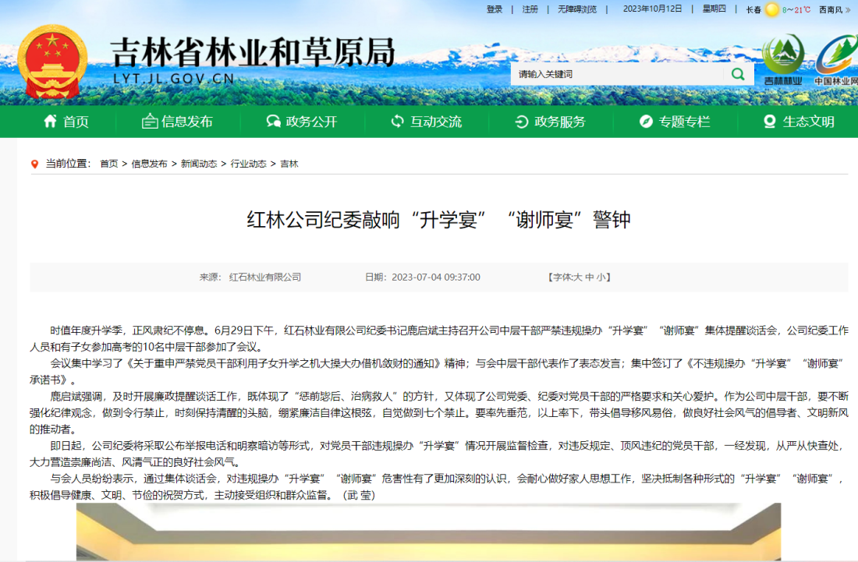
Task: Click the national emblem logo
Action: (x=52, y=59)
